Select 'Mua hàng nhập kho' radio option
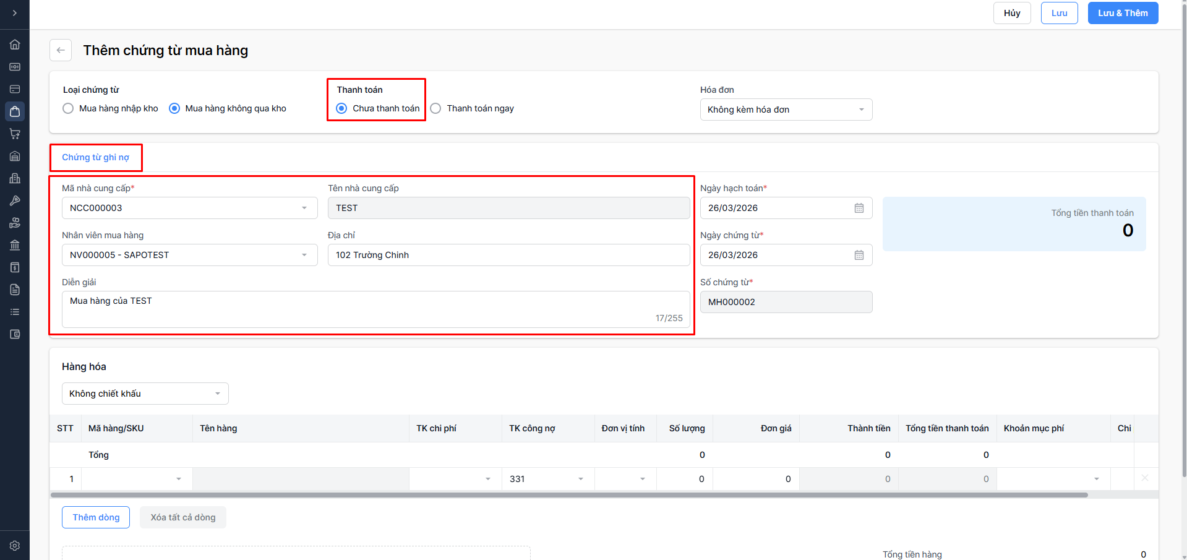Image resolution: width=1187 pixels, height=560 pixels. tap(68, 108)
